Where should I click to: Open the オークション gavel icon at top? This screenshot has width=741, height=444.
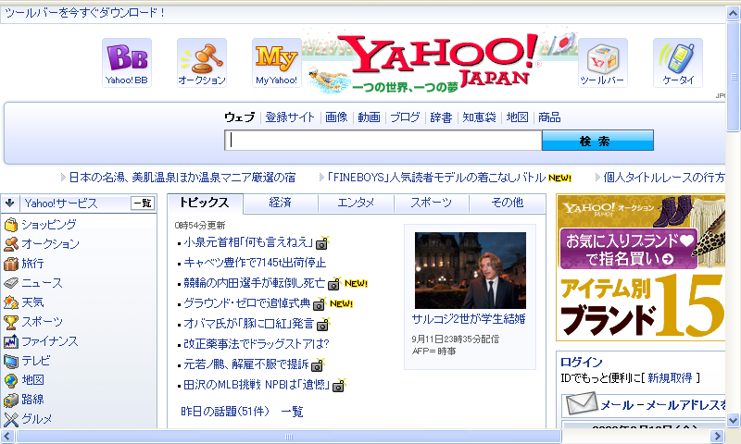tap(202, 63)
